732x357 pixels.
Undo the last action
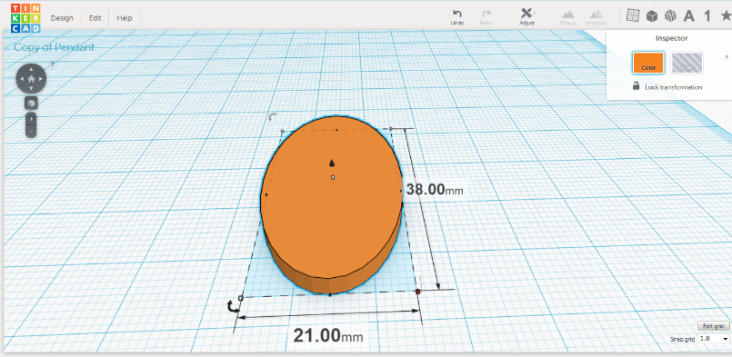point(457,17)
